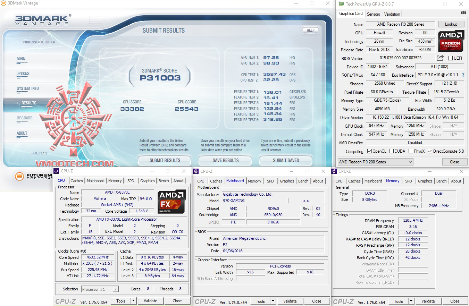Open the Processor #1 selection dropdown

(x=100, y=289)
